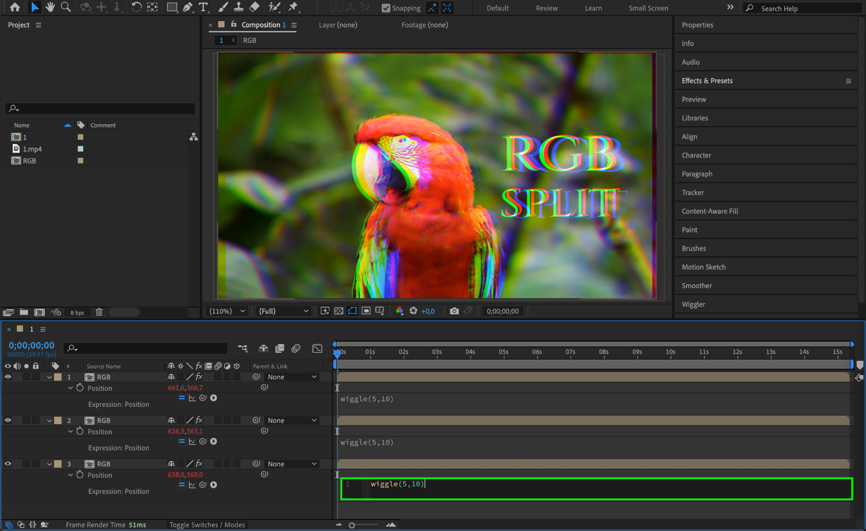Choose the Zoom tool
This screenshot has width=866, height=531.
[x=66, y=7]
